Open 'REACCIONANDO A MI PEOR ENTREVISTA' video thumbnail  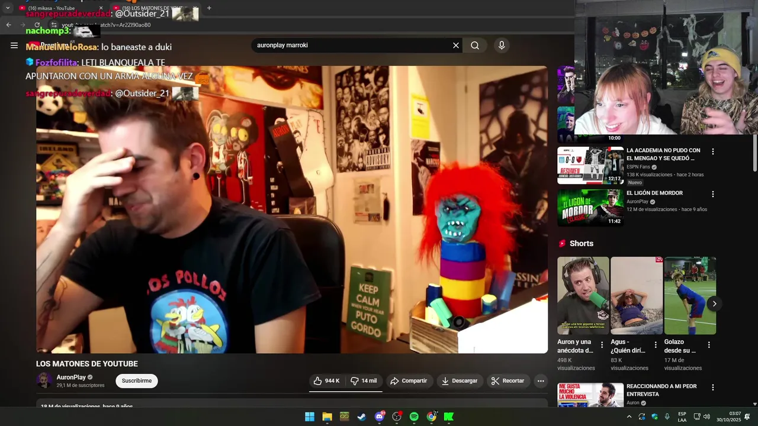coord(590,395)
